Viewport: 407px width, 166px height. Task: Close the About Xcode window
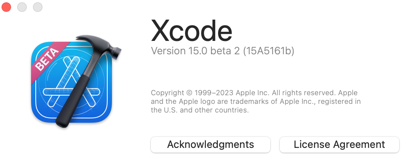(7, 7)
